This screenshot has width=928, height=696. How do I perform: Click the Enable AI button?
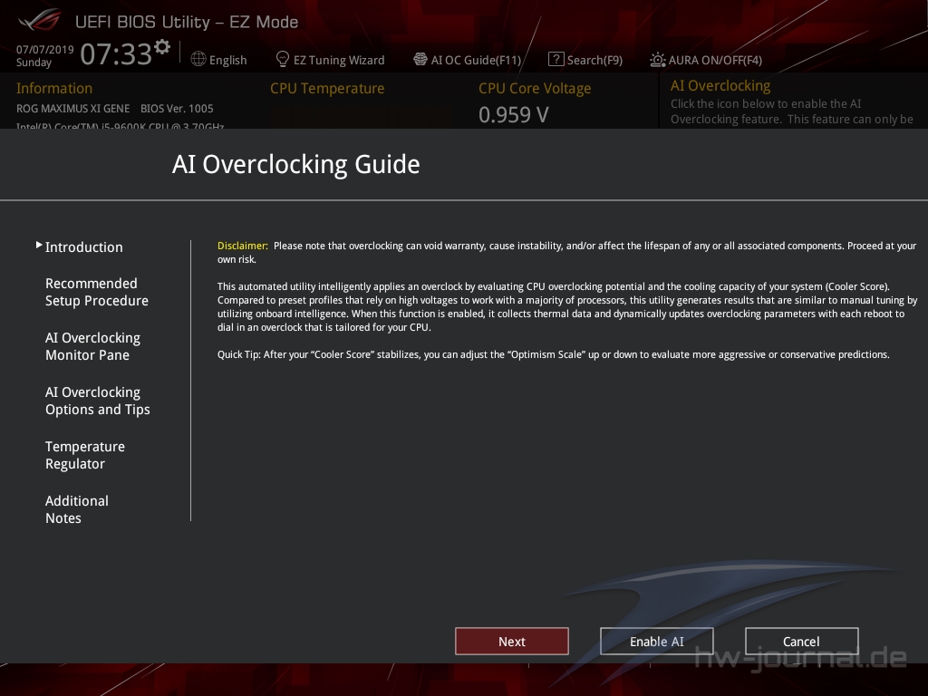(x=657, y=642)
